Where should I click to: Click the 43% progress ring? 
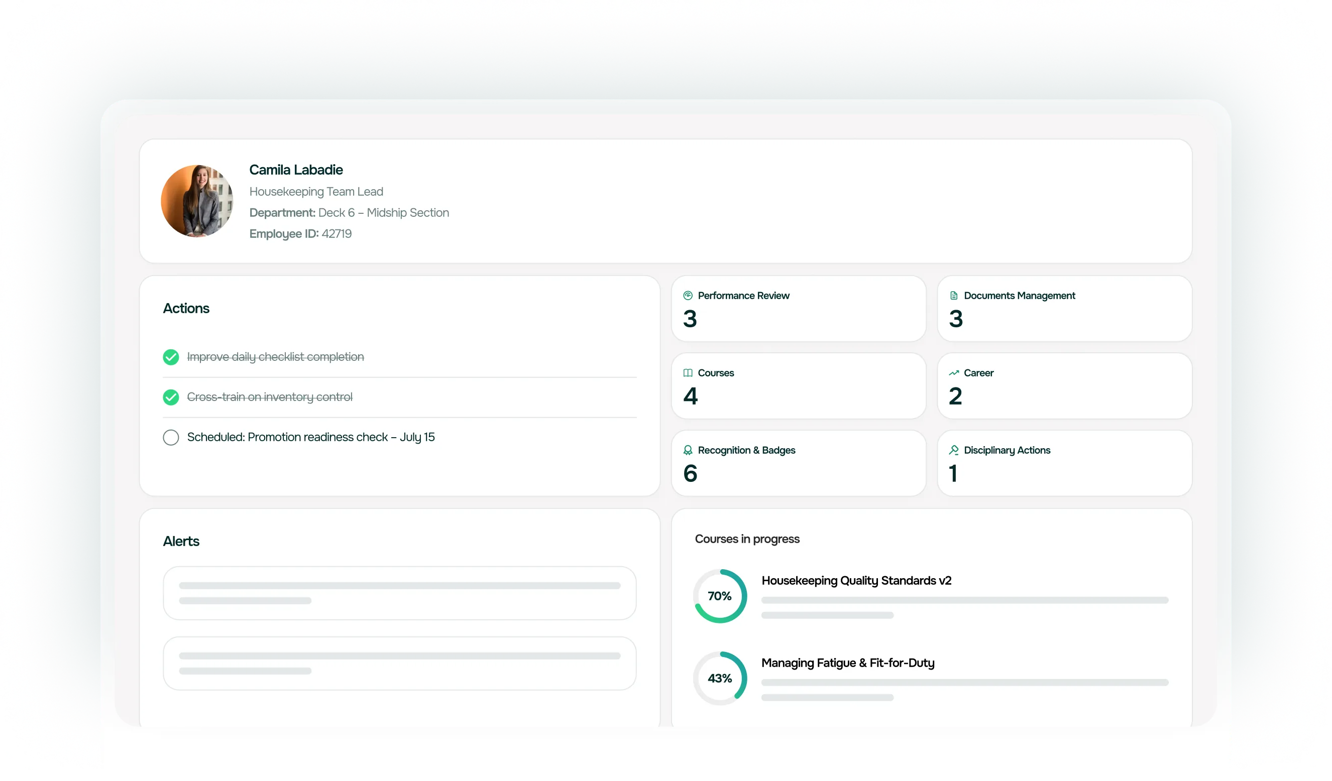pyautogui.click(x=720, y=678)
